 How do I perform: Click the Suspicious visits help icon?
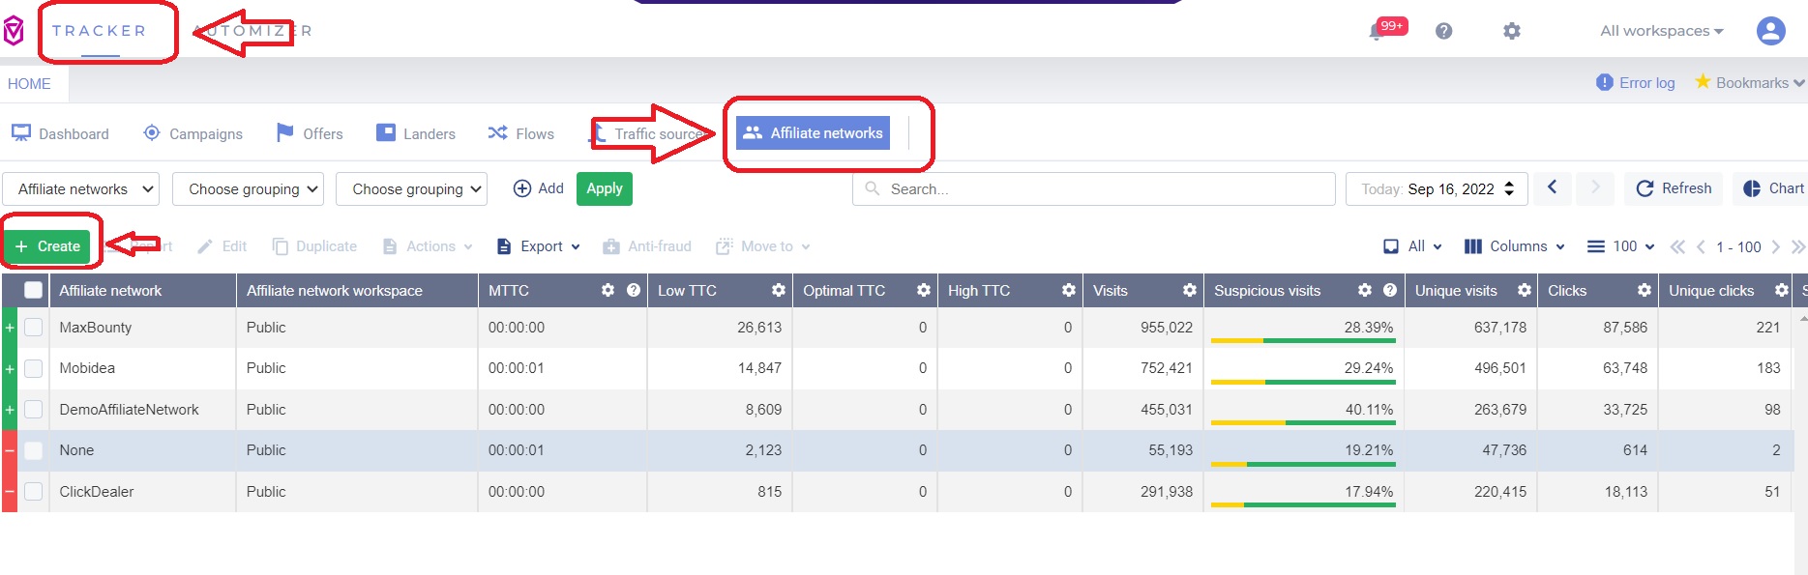click(1390, 290)
